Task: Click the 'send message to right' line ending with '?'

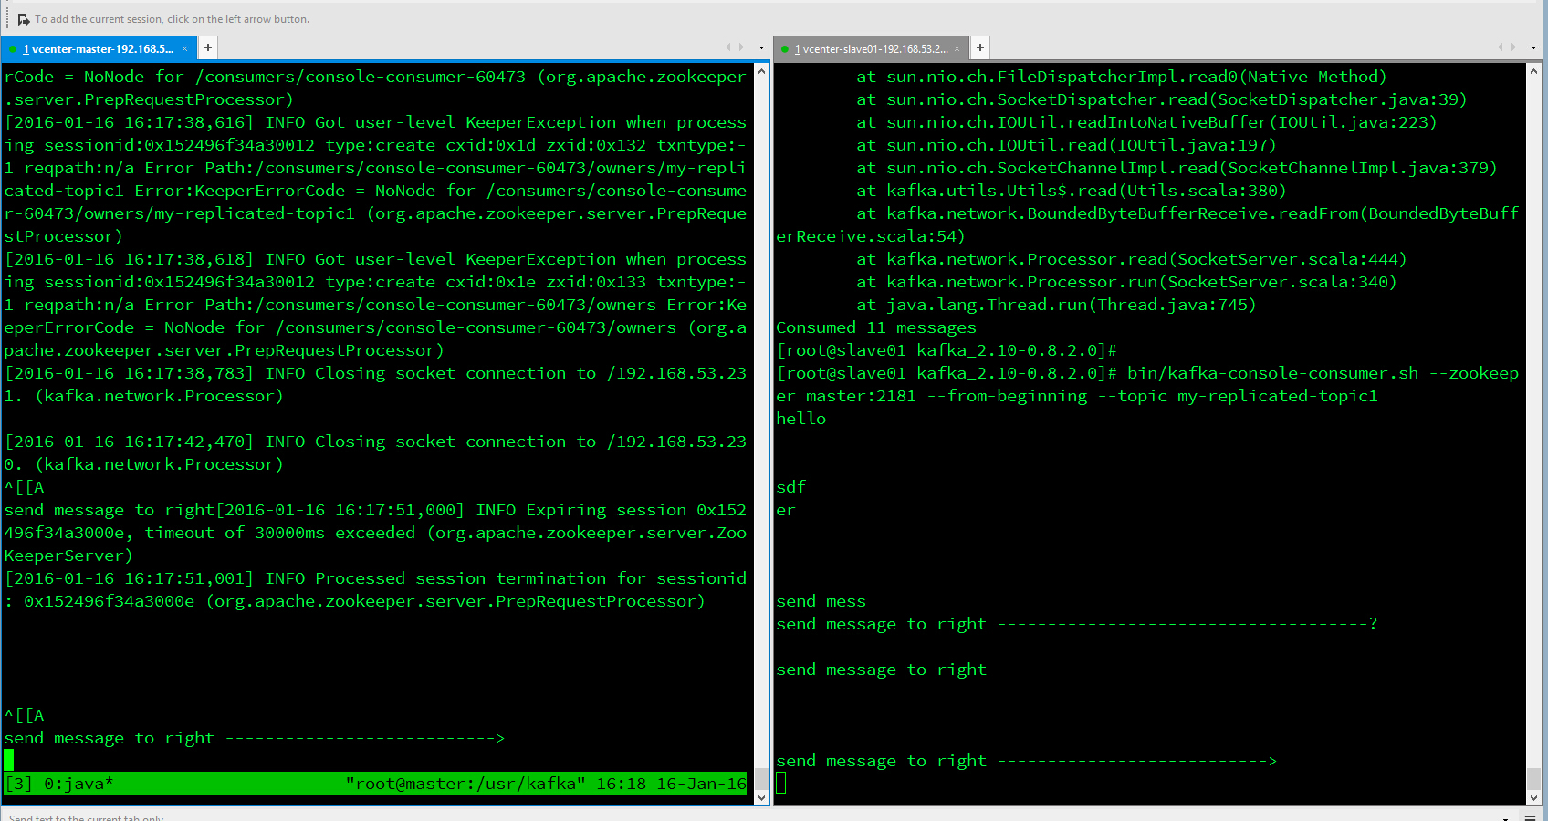Action: point(1077,624)
